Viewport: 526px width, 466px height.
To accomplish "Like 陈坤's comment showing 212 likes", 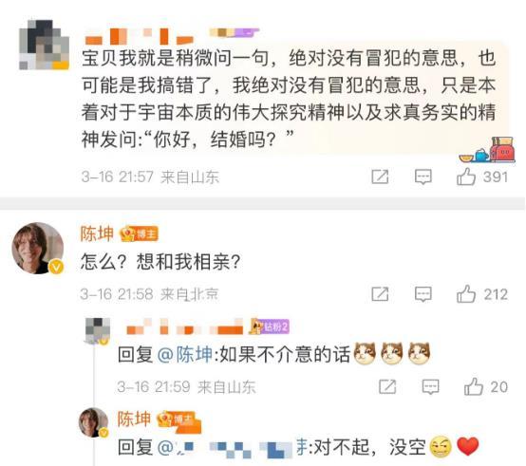I will [481, 294].
